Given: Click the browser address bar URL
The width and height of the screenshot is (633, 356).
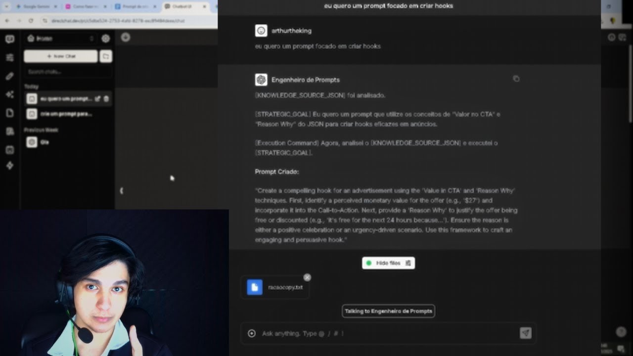Looking at the screenshot, I should [x=118, y=21].
